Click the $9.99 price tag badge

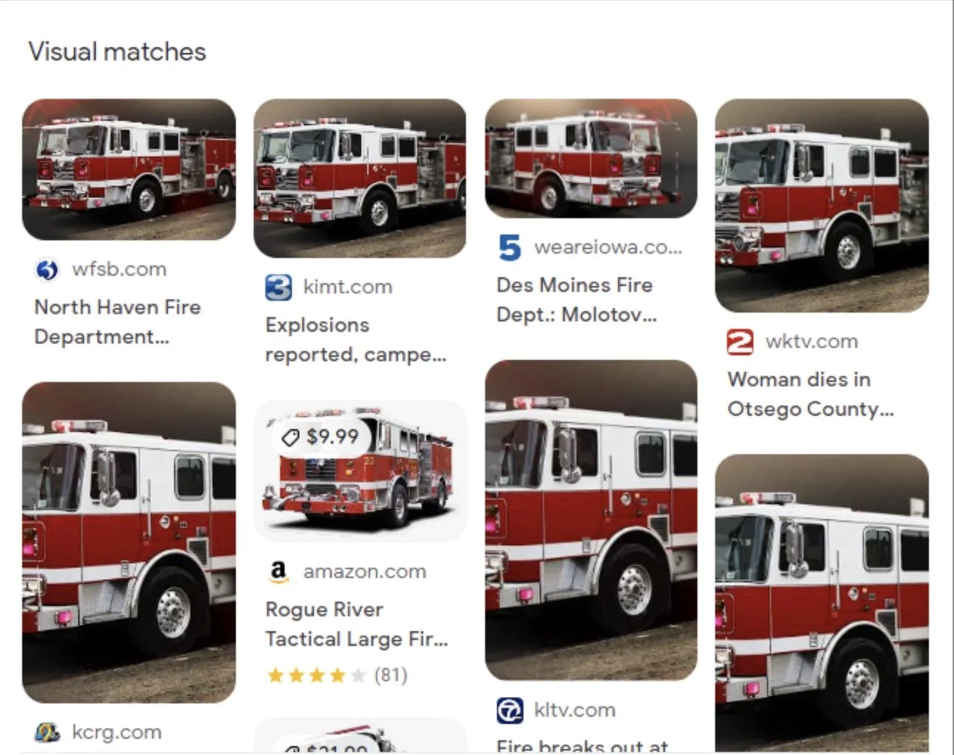point(323,436)
